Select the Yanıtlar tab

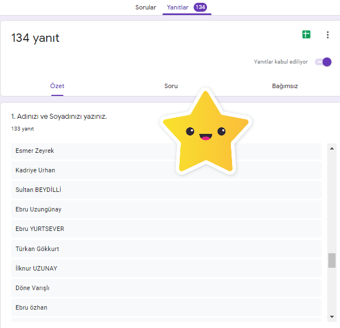point(178,7)
